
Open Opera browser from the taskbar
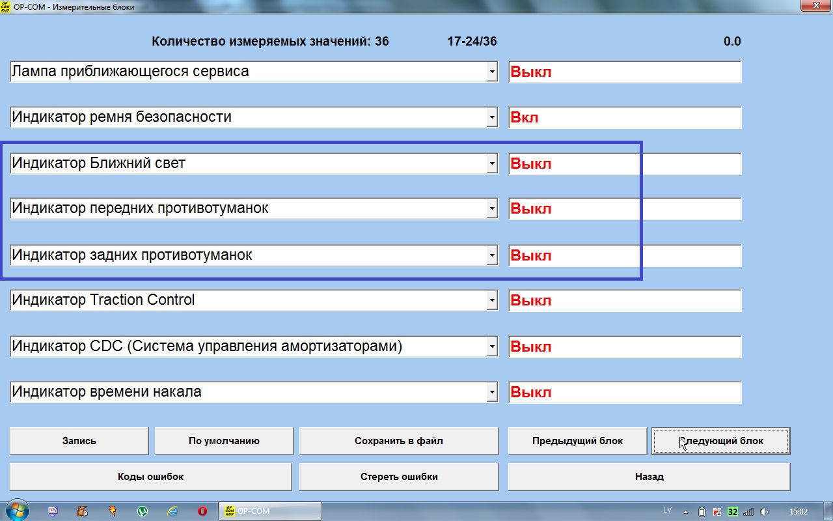click(x=202, y=511)
